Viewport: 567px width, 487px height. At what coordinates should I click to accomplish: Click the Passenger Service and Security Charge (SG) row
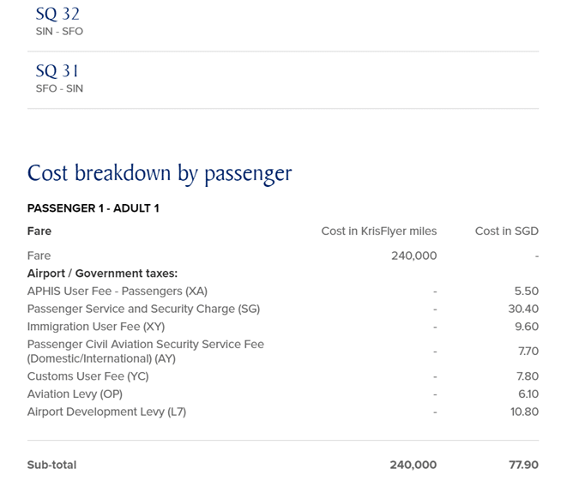point(283,310)
